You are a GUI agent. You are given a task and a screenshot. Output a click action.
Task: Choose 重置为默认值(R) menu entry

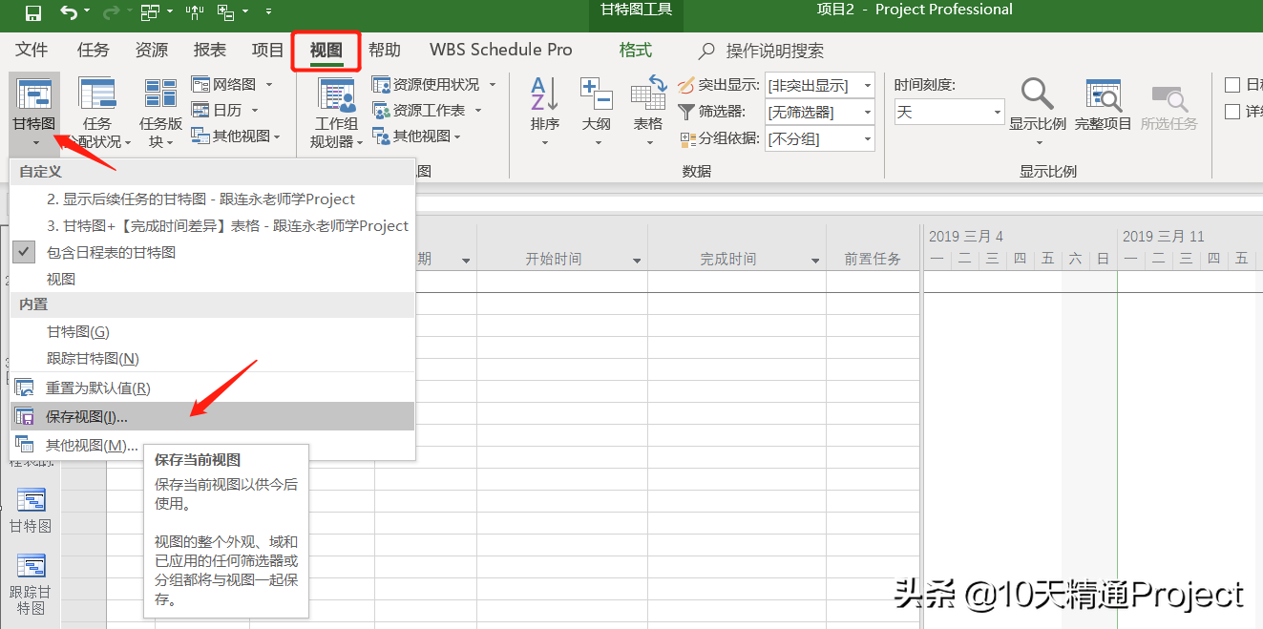click(x=212, y=388)
